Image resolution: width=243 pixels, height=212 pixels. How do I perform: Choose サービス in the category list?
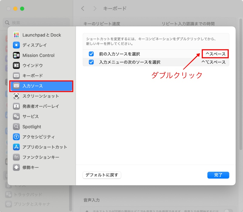[30, 116]
